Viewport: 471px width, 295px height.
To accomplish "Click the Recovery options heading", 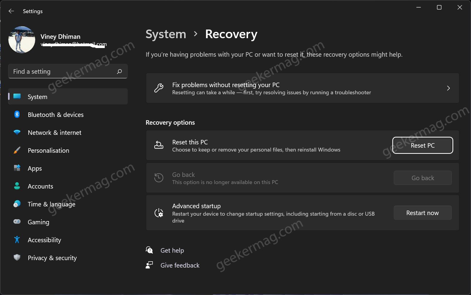I will coord(170,123).
